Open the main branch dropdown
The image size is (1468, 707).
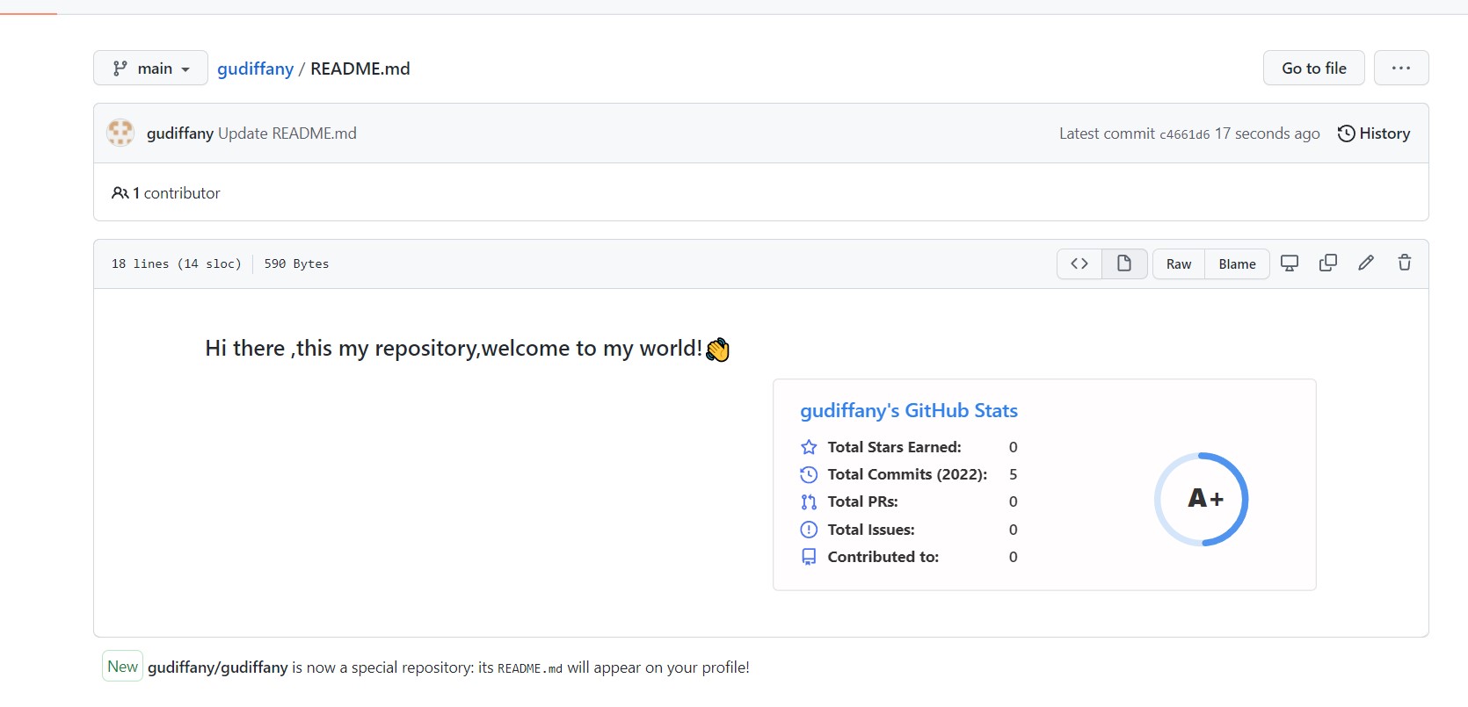[150, 69]
